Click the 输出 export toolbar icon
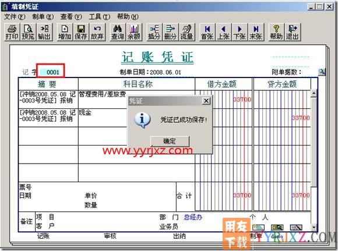The height and width of the screenshot is (251, 338). [44, 32]
